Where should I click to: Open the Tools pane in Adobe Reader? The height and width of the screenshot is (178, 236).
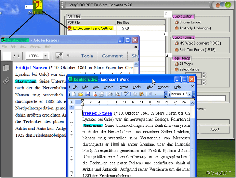(x=87, y=56)
